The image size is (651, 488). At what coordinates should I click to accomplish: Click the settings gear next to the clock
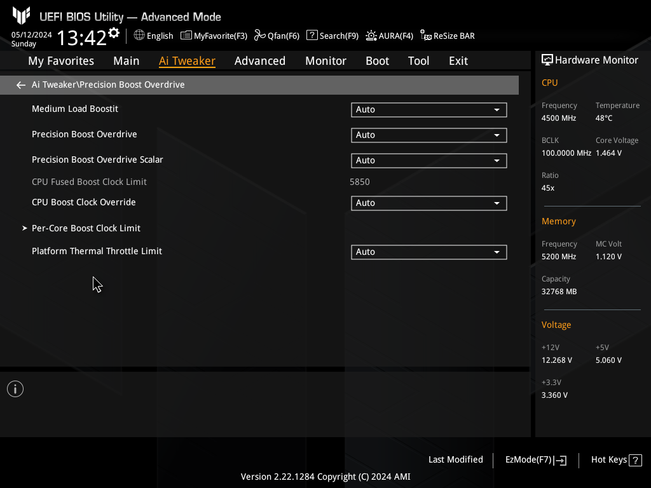click(114, 33)
